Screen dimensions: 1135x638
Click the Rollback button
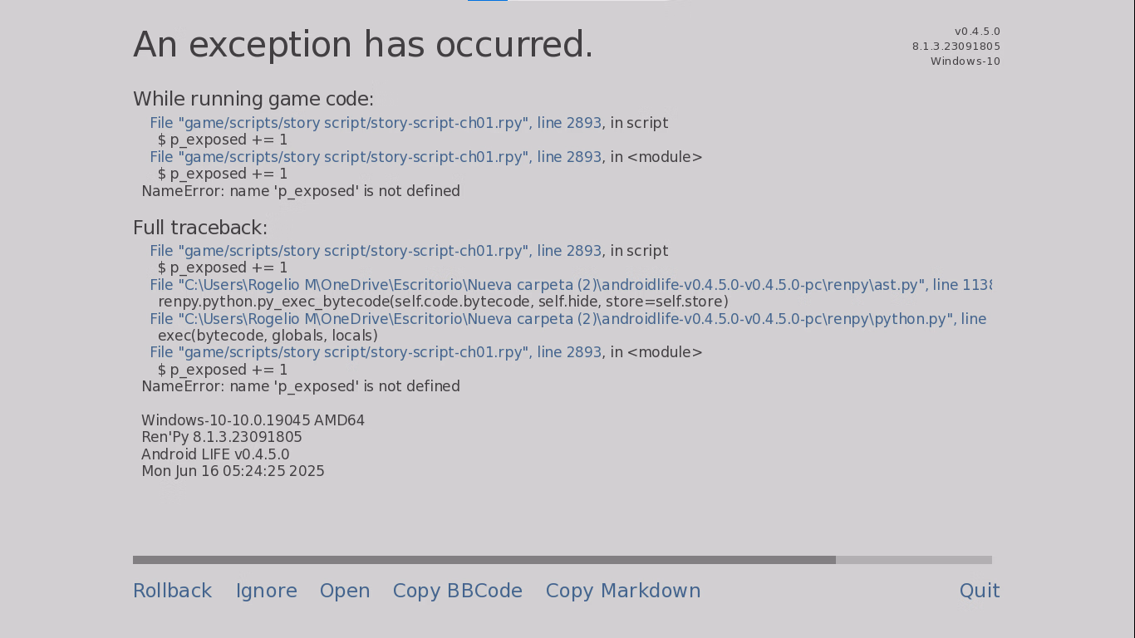click(172, 591)
